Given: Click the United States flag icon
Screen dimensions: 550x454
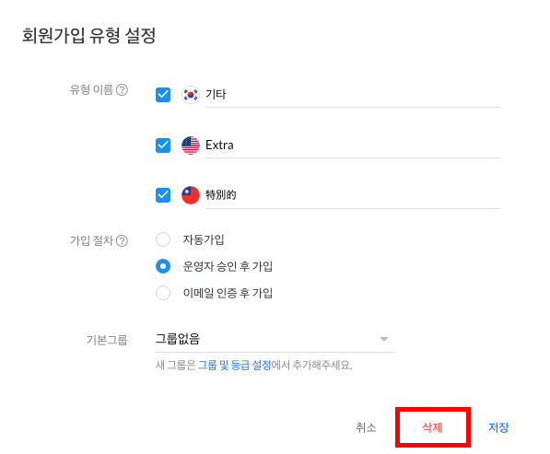Looking at the screenshot, I should pos(191,146).
